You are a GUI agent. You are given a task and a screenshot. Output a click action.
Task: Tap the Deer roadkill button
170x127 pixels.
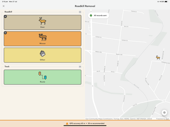pos(42,22)
